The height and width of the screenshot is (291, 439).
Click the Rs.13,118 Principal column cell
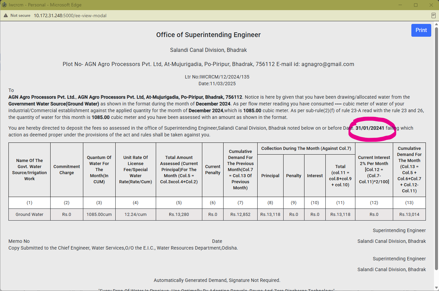270,214
